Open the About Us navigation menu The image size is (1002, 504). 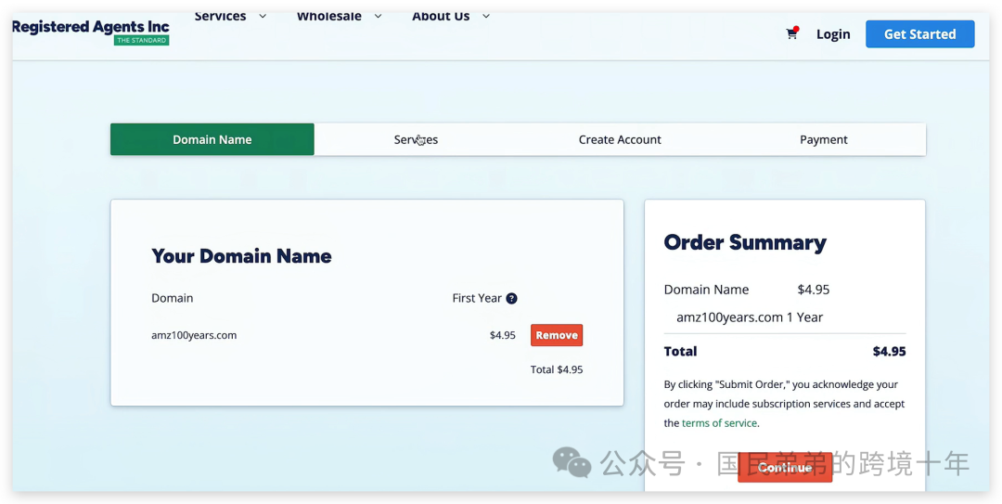click(x=441, y=17)
